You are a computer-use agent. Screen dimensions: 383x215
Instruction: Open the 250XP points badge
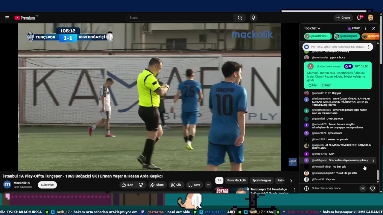pos(354,28)
